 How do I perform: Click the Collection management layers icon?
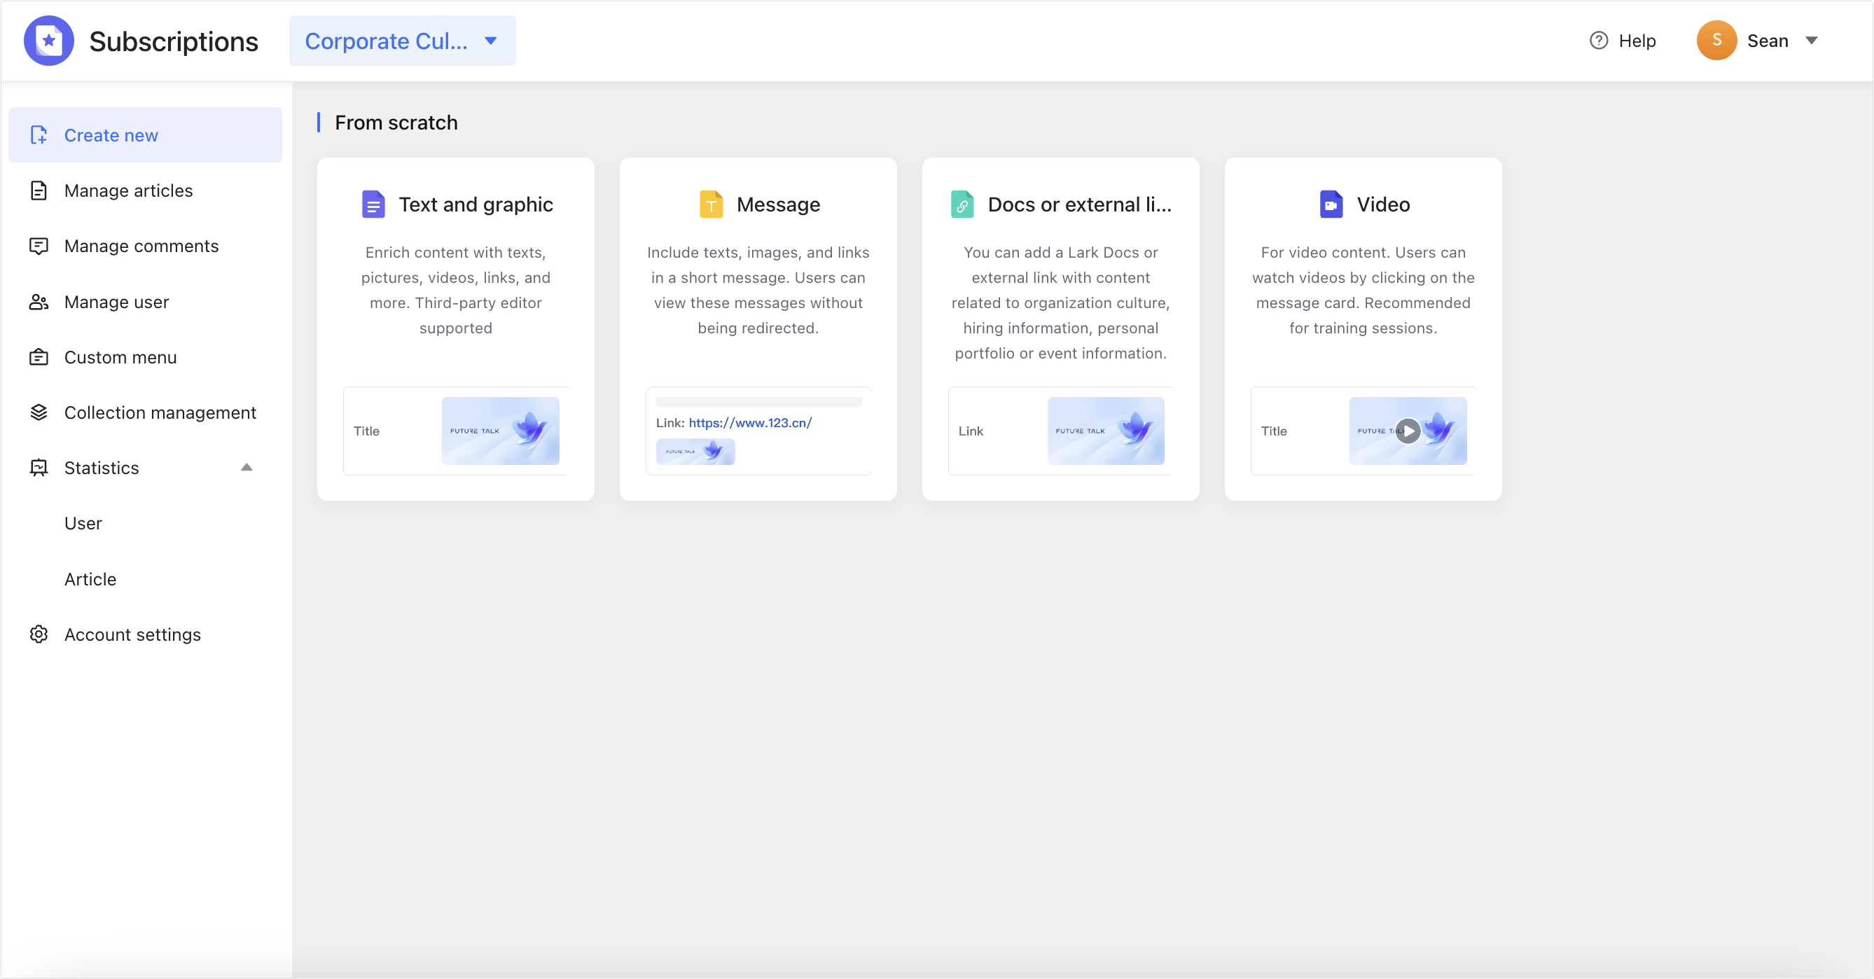click(x=39, y=412)
